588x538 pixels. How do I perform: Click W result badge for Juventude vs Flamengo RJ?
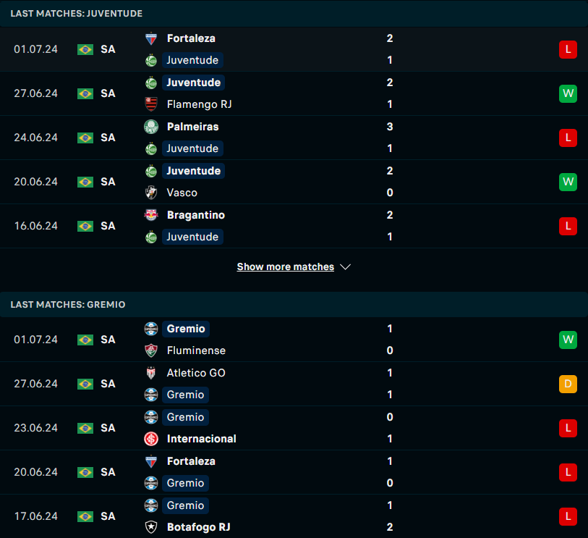tap(568, 93)
